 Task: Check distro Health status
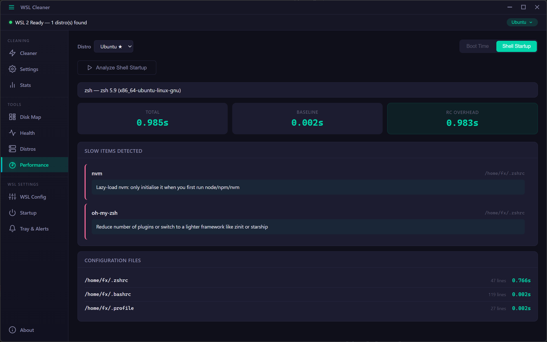[27, 133]
